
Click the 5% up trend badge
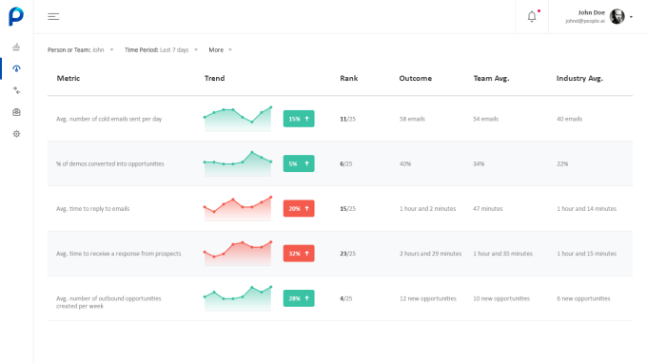pyautogui.click(x=299, y=163)
